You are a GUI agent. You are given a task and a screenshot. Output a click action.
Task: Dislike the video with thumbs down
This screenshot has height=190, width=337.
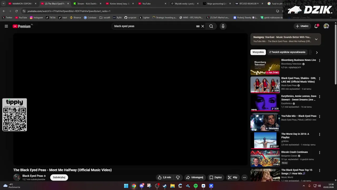click(178, 177)
